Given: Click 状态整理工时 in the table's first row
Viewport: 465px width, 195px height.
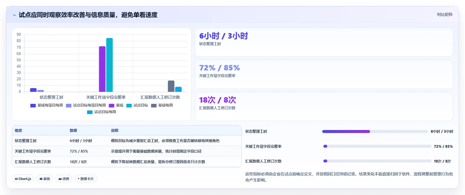Looking at the screenshot, I should (x=26, y=141).
